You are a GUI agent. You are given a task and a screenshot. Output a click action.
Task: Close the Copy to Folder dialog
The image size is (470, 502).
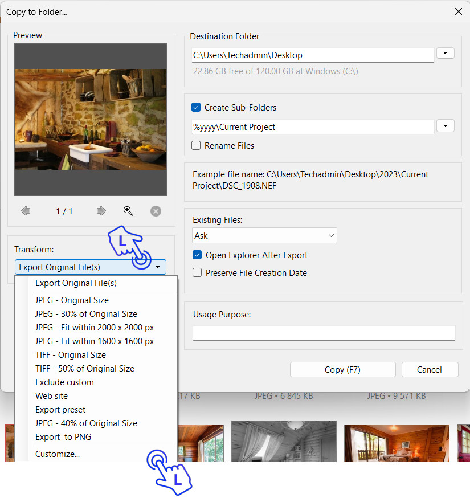coord(458,11)
